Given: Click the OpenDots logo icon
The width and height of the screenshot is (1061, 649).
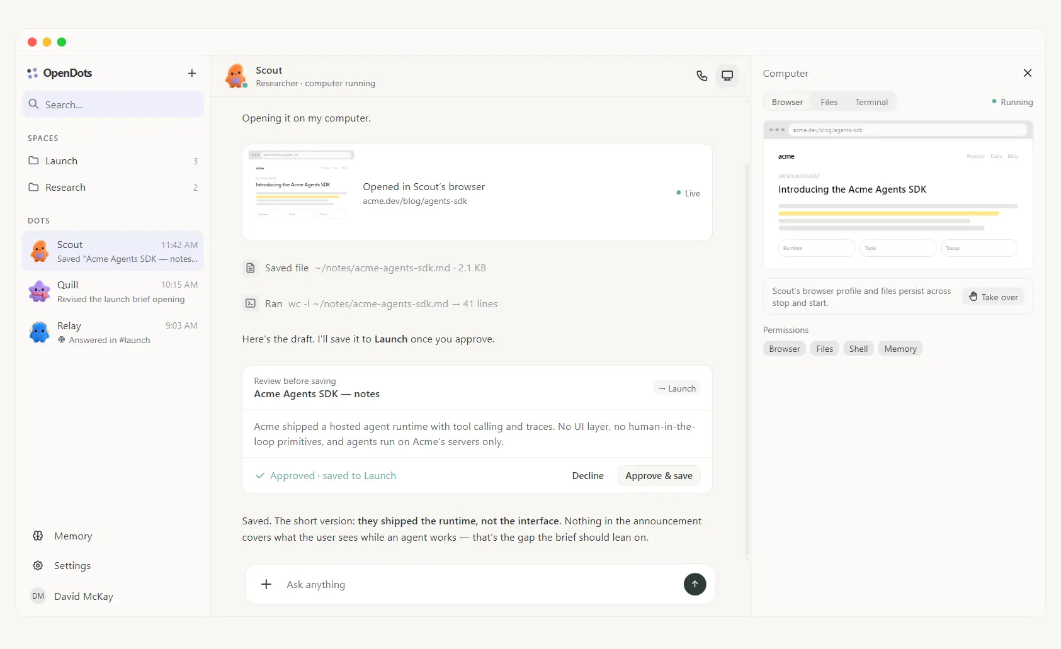Looking at the screenshot, I should coord(33,74).
